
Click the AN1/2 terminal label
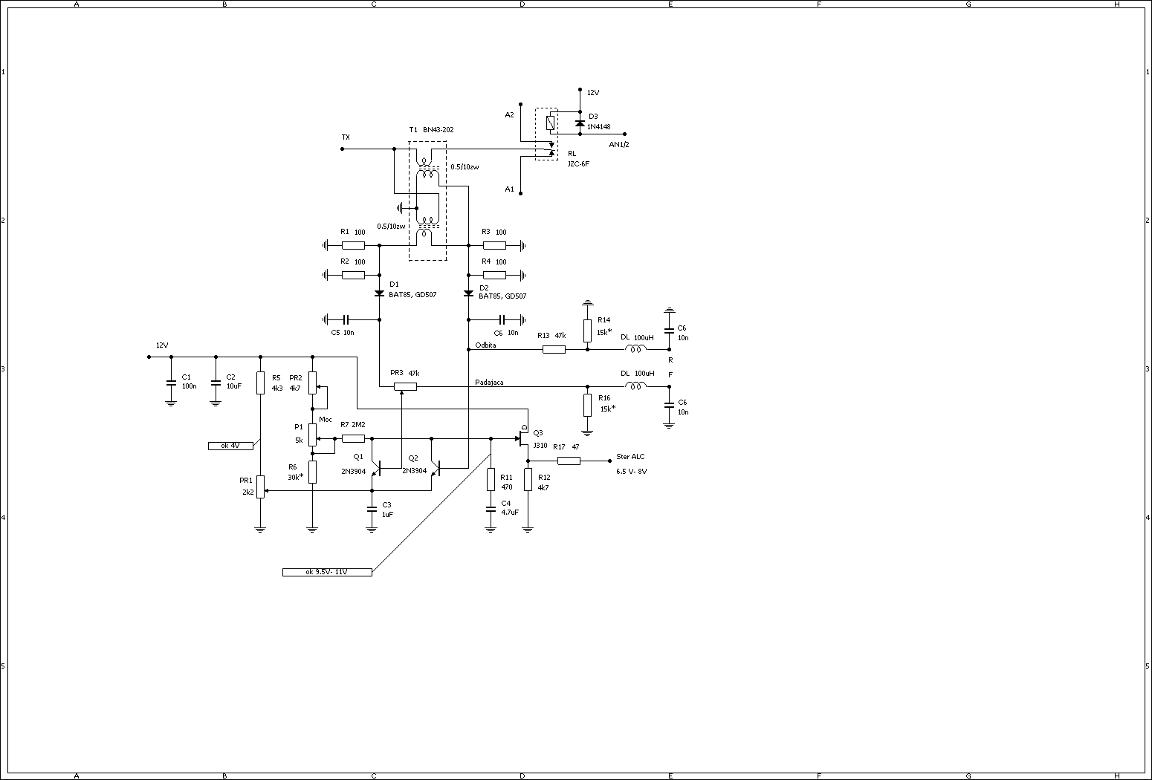(x=618, y=145)
